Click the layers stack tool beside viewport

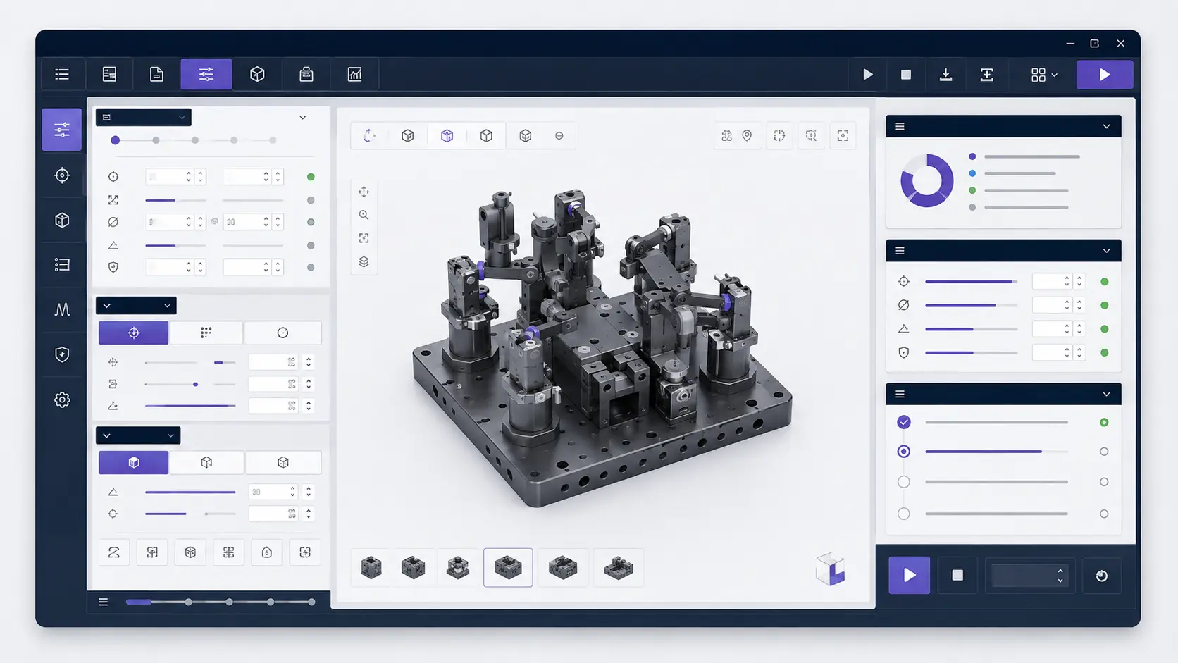[364, 261]
